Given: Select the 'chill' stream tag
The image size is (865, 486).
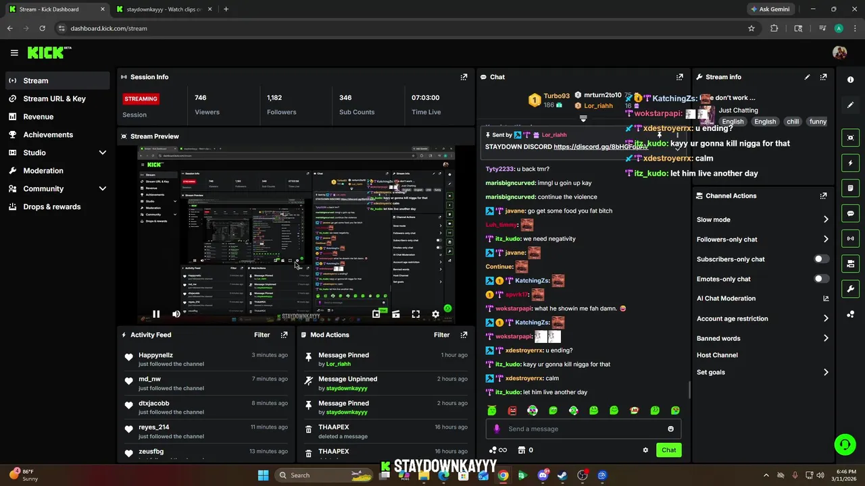Looking at the screenshot, I should pos(793,122).
